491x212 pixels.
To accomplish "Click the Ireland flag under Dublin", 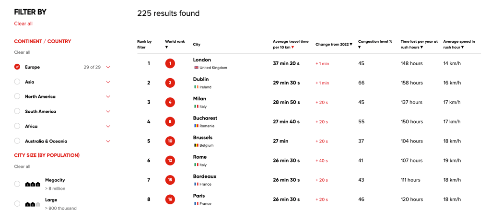I will [x=196, y=87].
